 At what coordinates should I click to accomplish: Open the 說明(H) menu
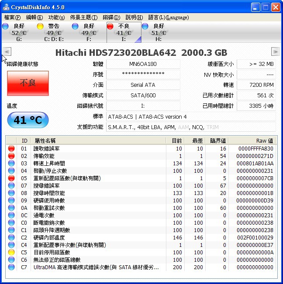tap(134, 17)
